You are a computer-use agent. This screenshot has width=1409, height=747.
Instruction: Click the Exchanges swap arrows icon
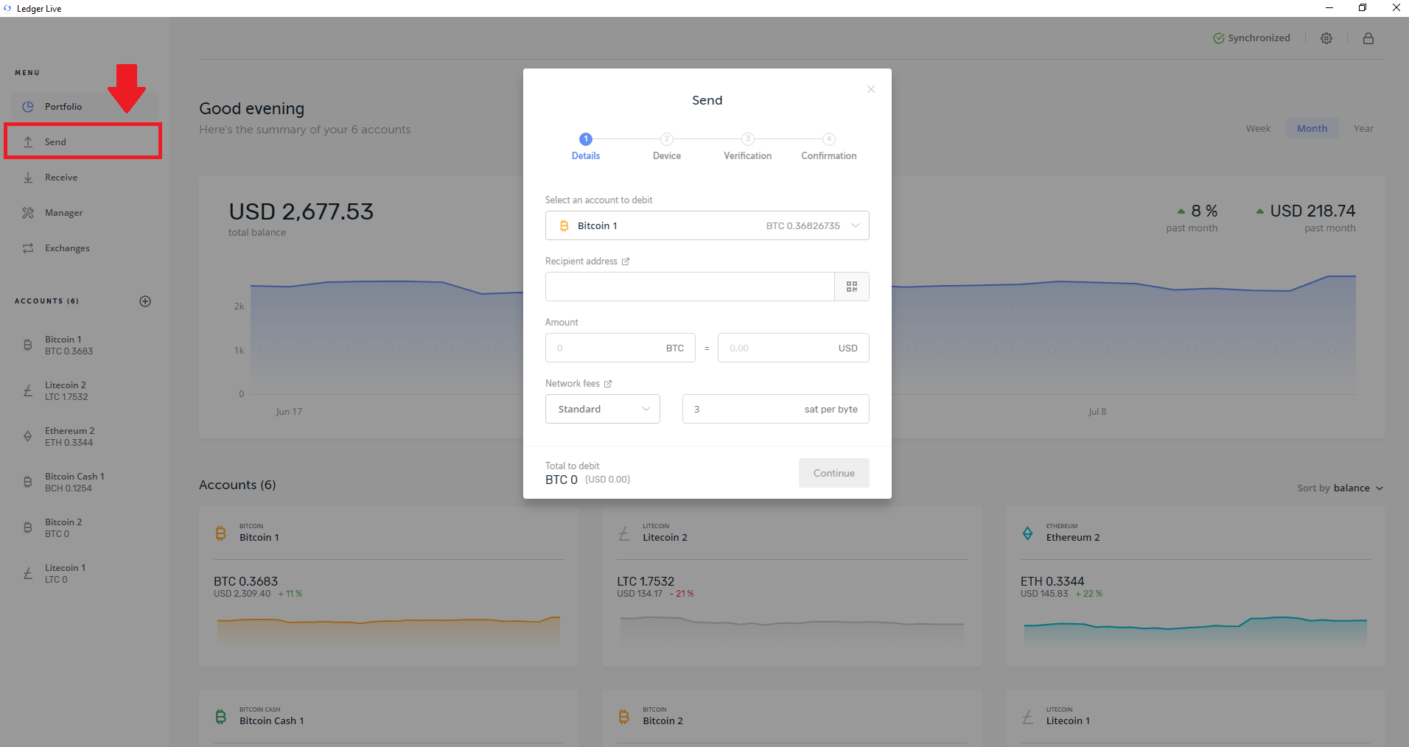pyautogui.click(x=28, y=248)
